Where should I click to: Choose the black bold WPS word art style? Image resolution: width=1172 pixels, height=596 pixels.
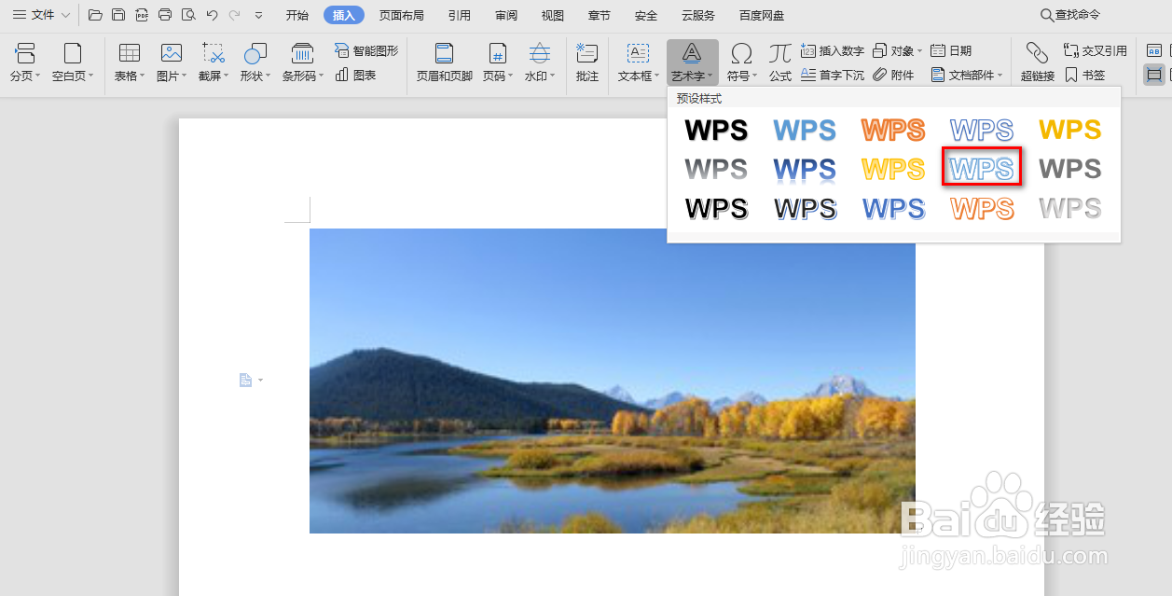(716, 130)
